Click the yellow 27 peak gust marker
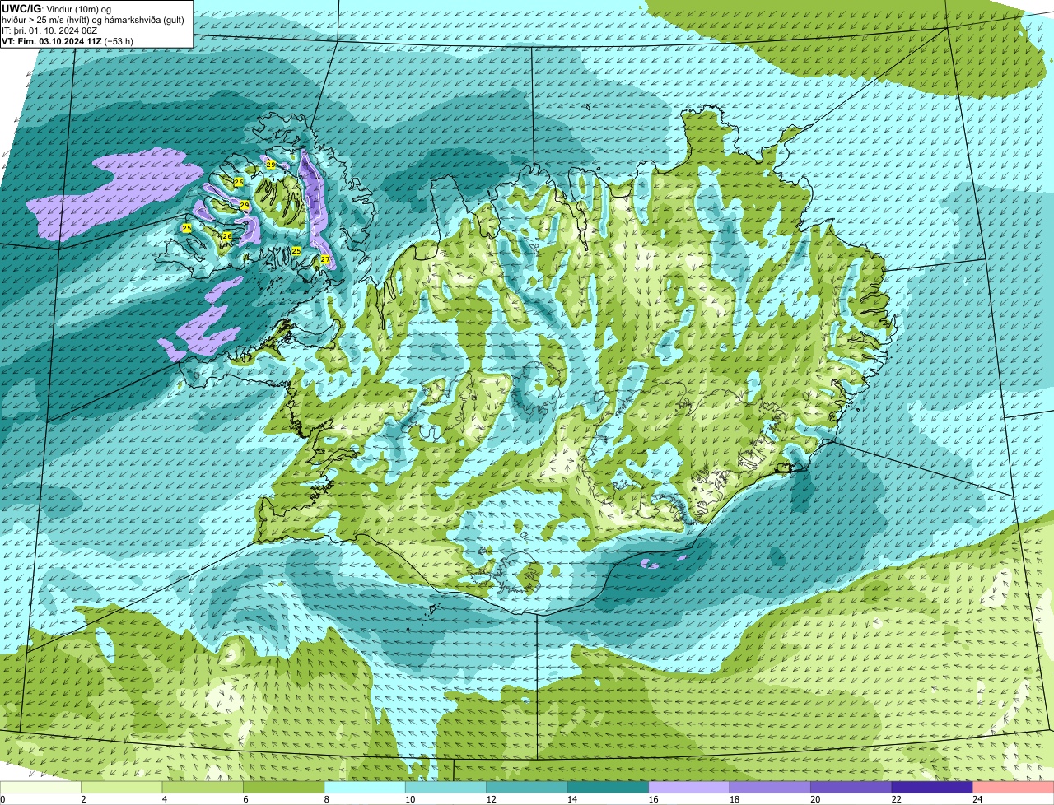 (x=325, y=259)
